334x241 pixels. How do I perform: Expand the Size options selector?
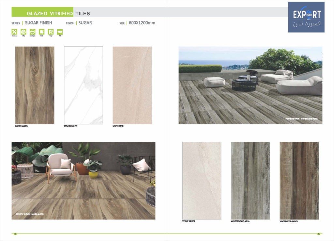(x=122, y=23)
